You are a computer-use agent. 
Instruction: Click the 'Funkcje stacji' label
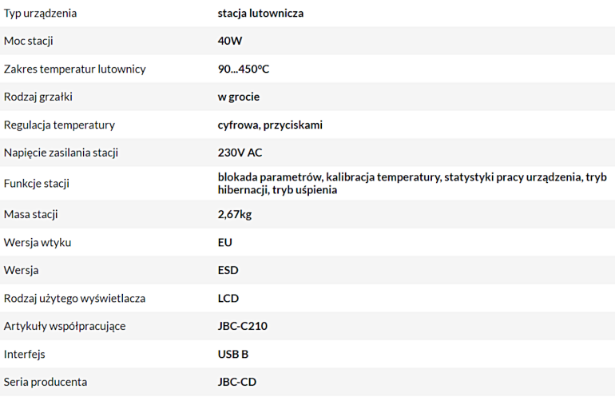(x=36, y=183)
